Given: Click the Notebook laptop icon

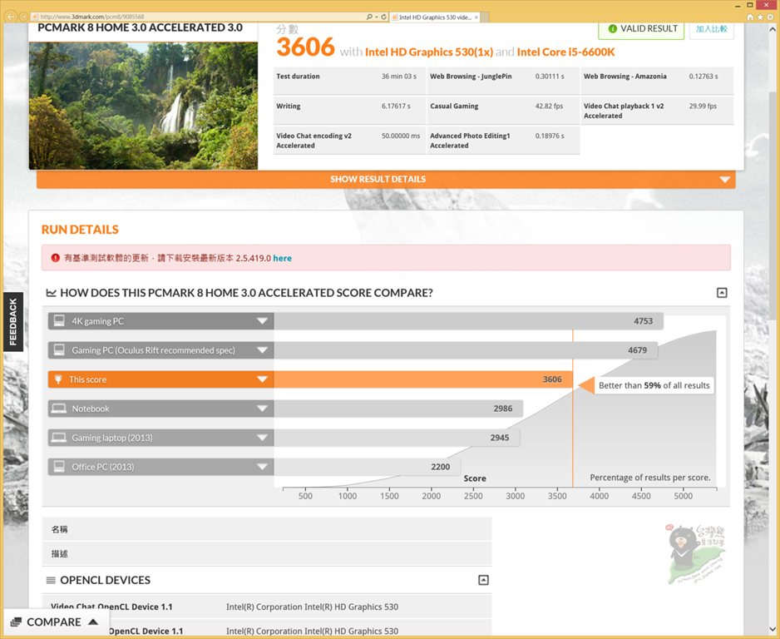Looking at the screenshot, I should 59,409.
